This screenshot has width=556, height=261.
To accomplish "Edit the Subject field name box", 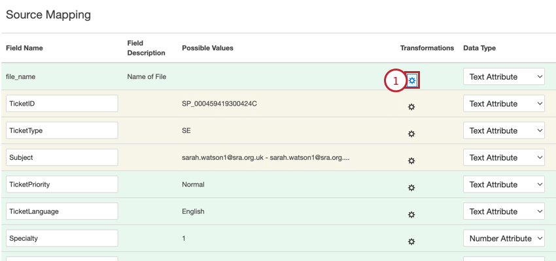I will pos(62,157).
